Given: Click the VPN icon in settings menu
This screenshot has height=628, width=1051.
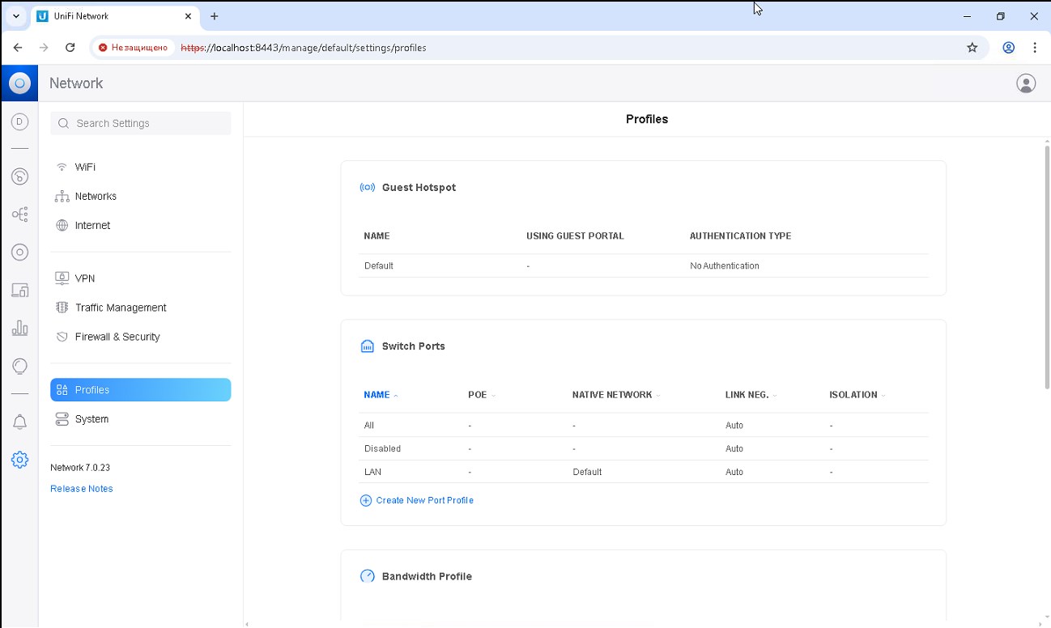Looking at the screenshot, I should [x=62, y=278].
